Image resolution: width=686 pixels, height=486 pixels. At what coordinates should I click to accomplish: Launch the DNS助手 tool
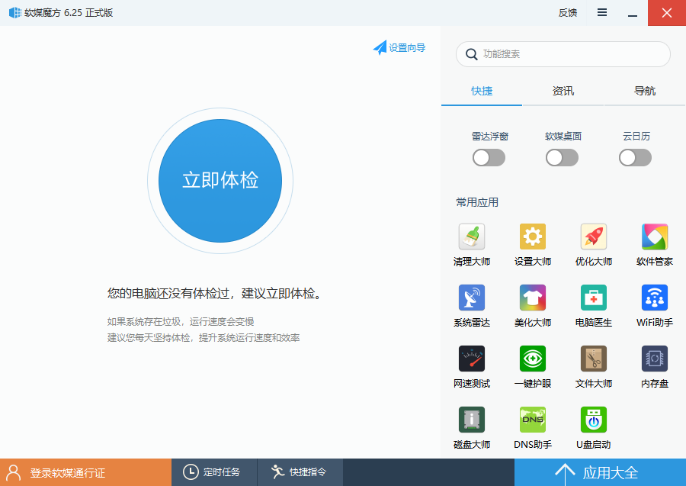533,426
